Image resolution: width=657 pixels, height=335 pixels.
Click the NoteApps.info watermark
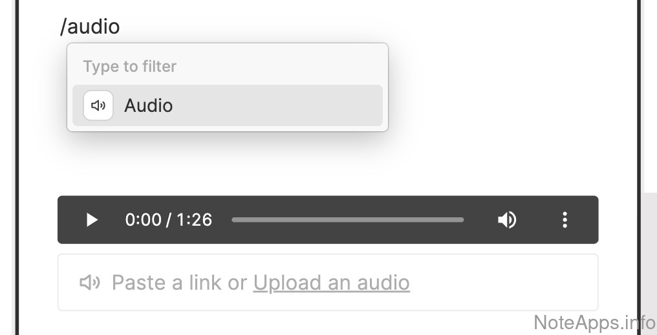(x=594, y=323)
